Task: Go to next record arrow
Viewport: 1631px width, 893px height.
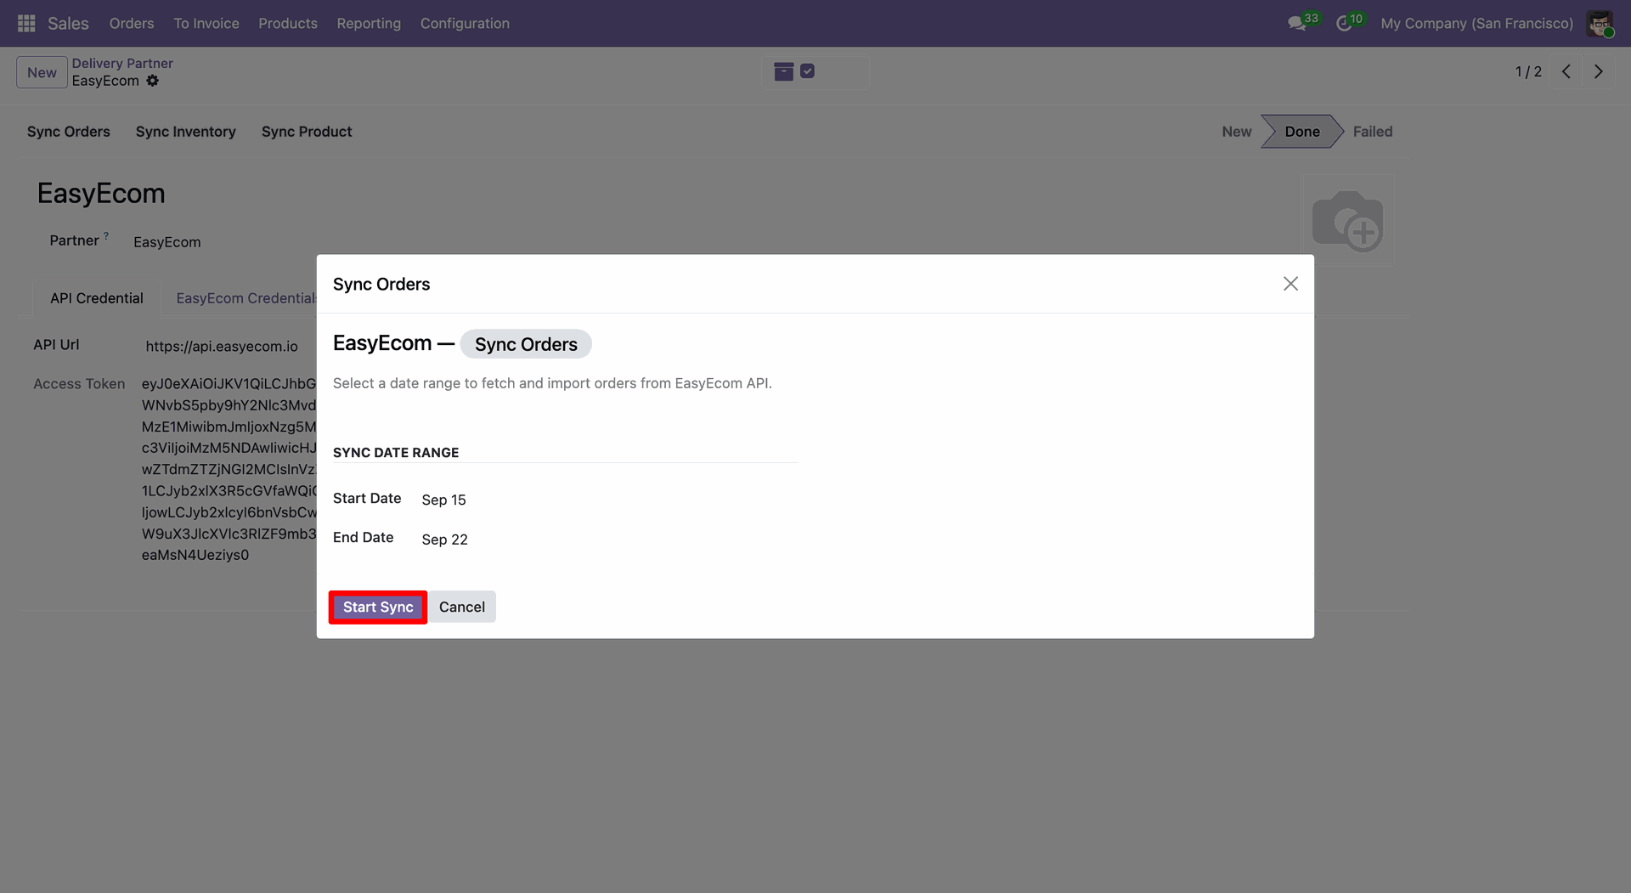Action: (x=1599, y=71)
